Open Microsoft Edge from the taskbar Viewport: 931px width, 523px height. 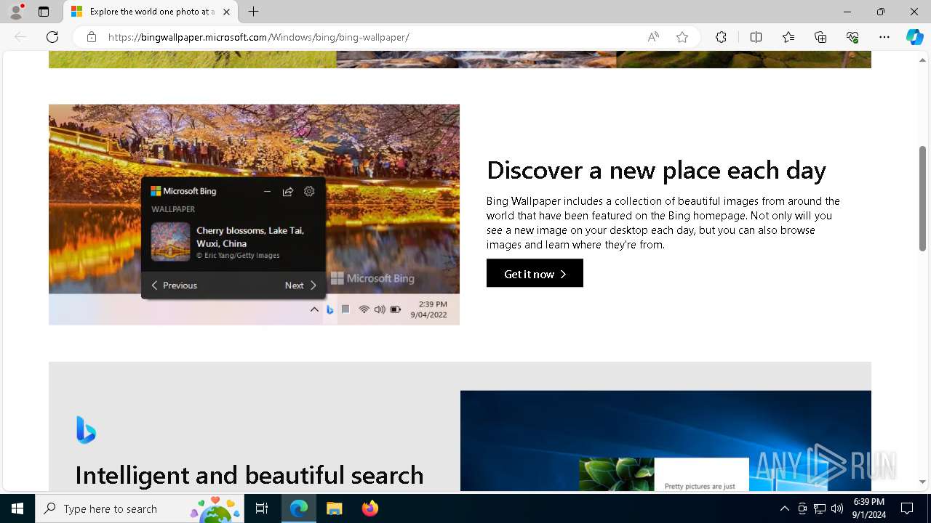[x=299, y=508]
